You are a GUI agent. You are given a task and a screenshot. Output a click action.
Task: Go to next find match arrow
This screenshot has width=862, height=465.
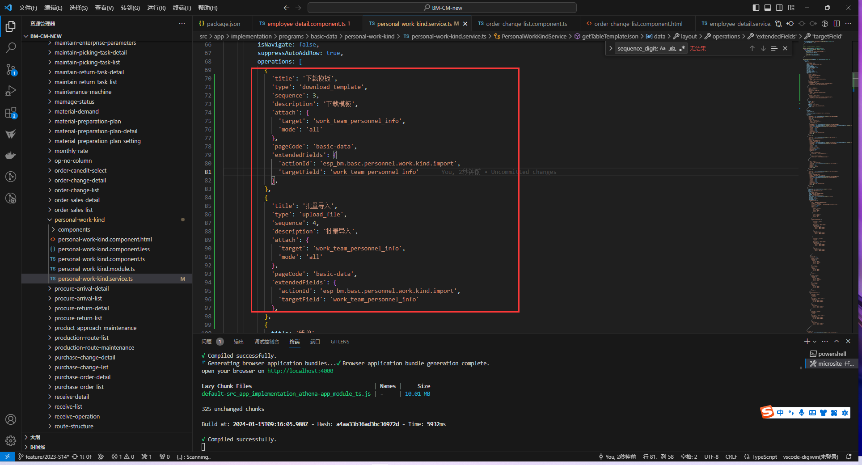pyautogui.click(x=763, y=48)
